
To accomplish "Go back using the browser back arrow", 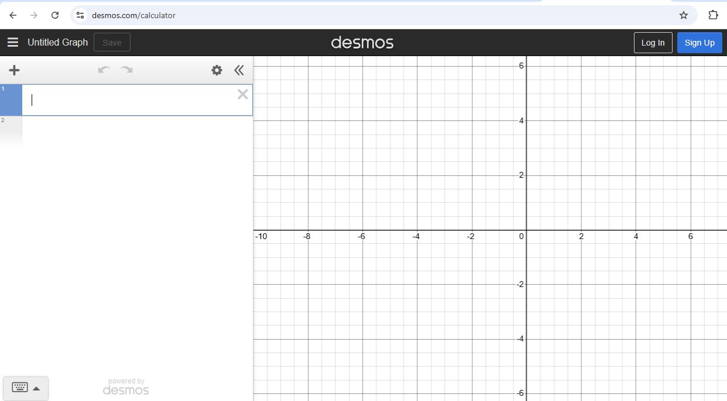I will (12, 15).
